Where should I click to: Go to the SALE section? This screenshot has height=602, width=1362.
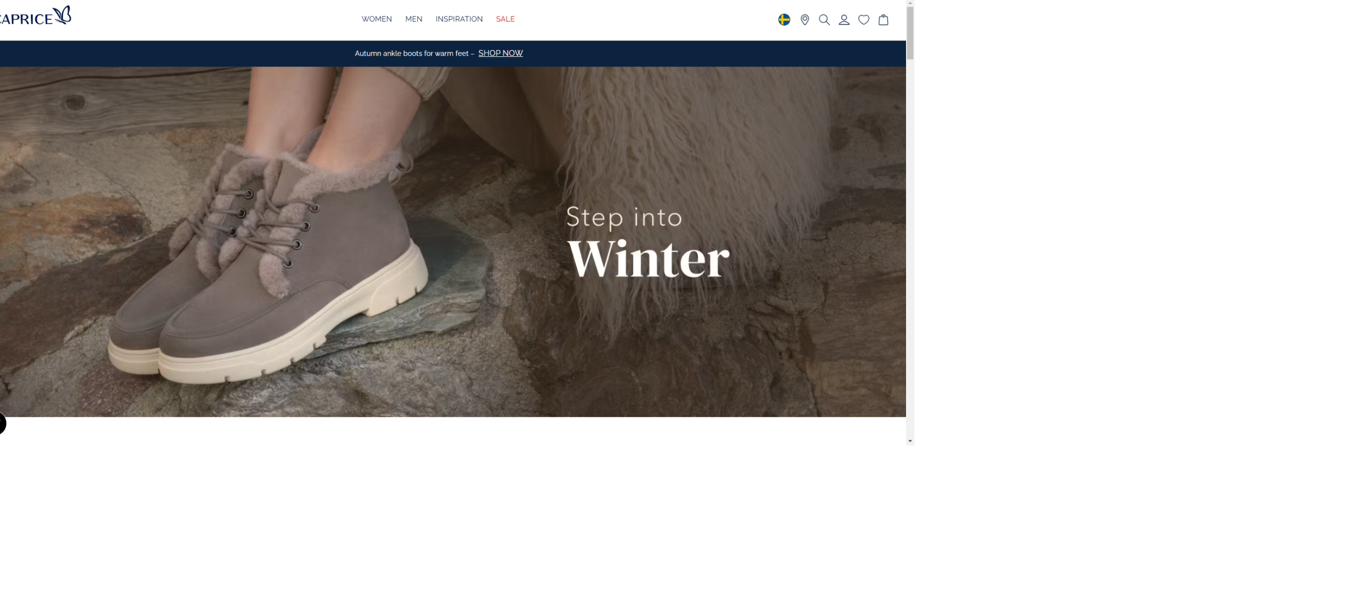click(505, 19)
